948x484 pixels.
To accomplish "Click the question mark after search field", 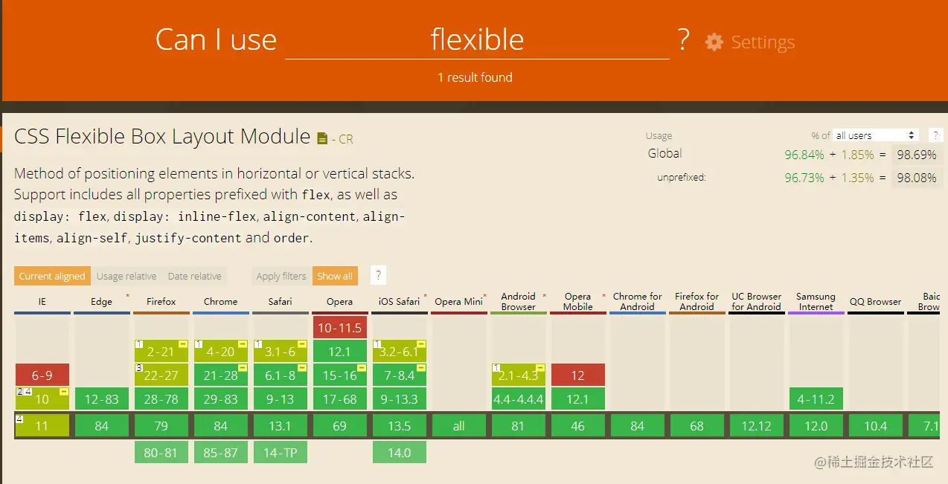I will (x=683, y=39).
